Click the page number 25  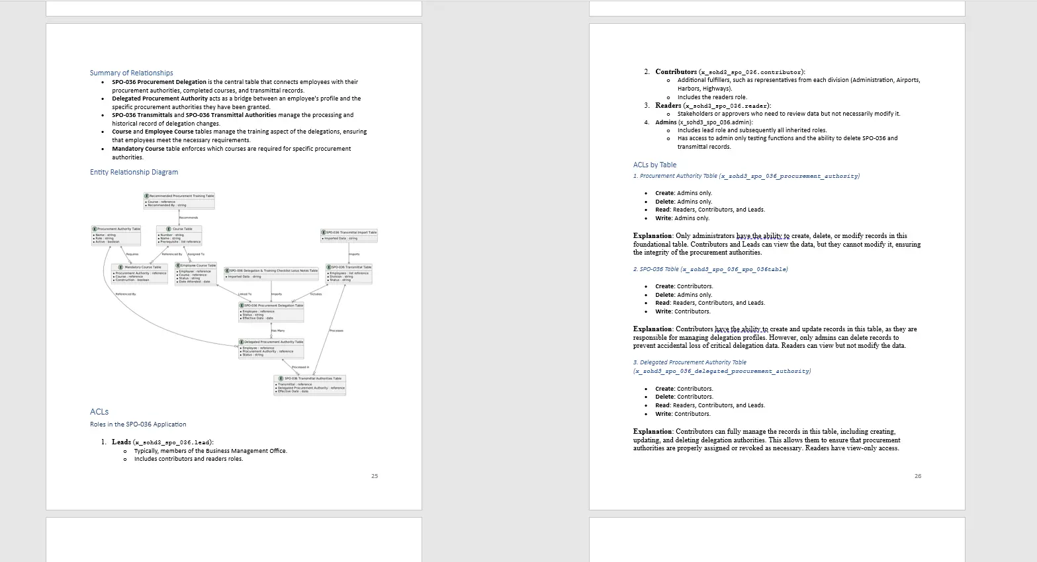375,476
